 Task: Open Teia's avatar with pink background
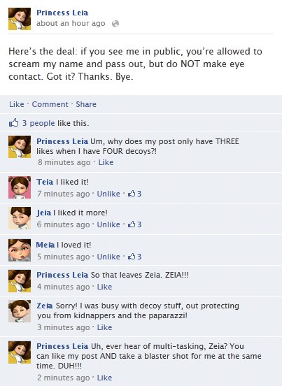[20, 187]
